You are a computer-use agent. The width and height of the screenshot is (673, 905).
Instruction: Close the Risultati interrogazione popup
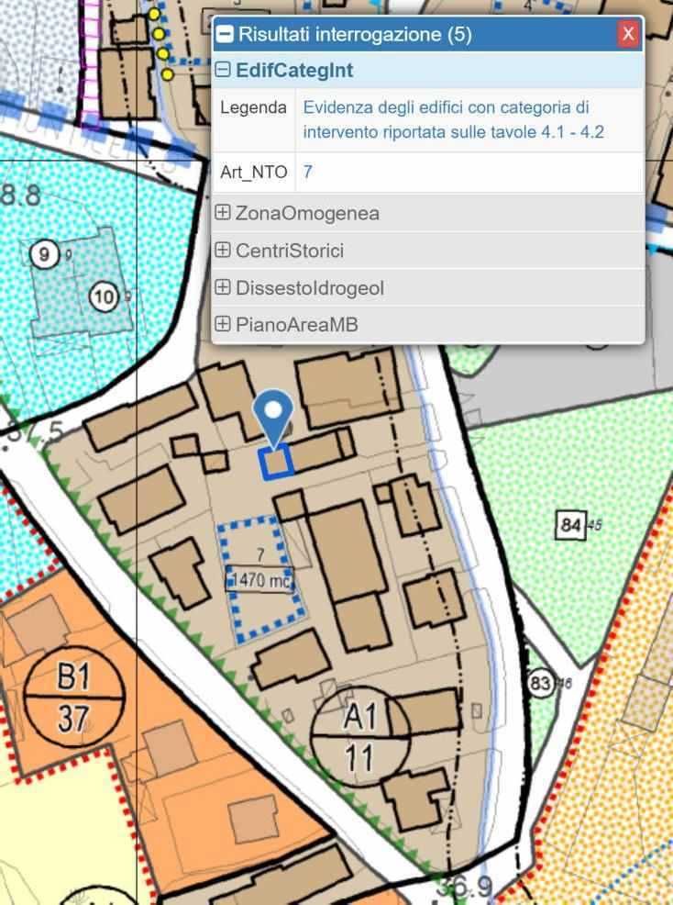[x=627, y=34]
